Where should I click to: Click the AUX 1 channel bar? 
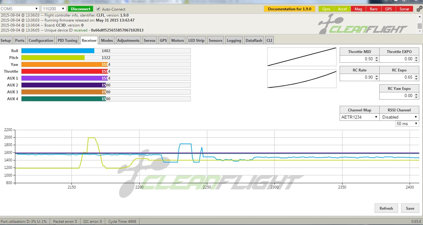106,78
